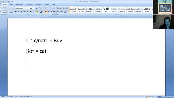Redo the last action
The image size is (174, 98).
9,2
